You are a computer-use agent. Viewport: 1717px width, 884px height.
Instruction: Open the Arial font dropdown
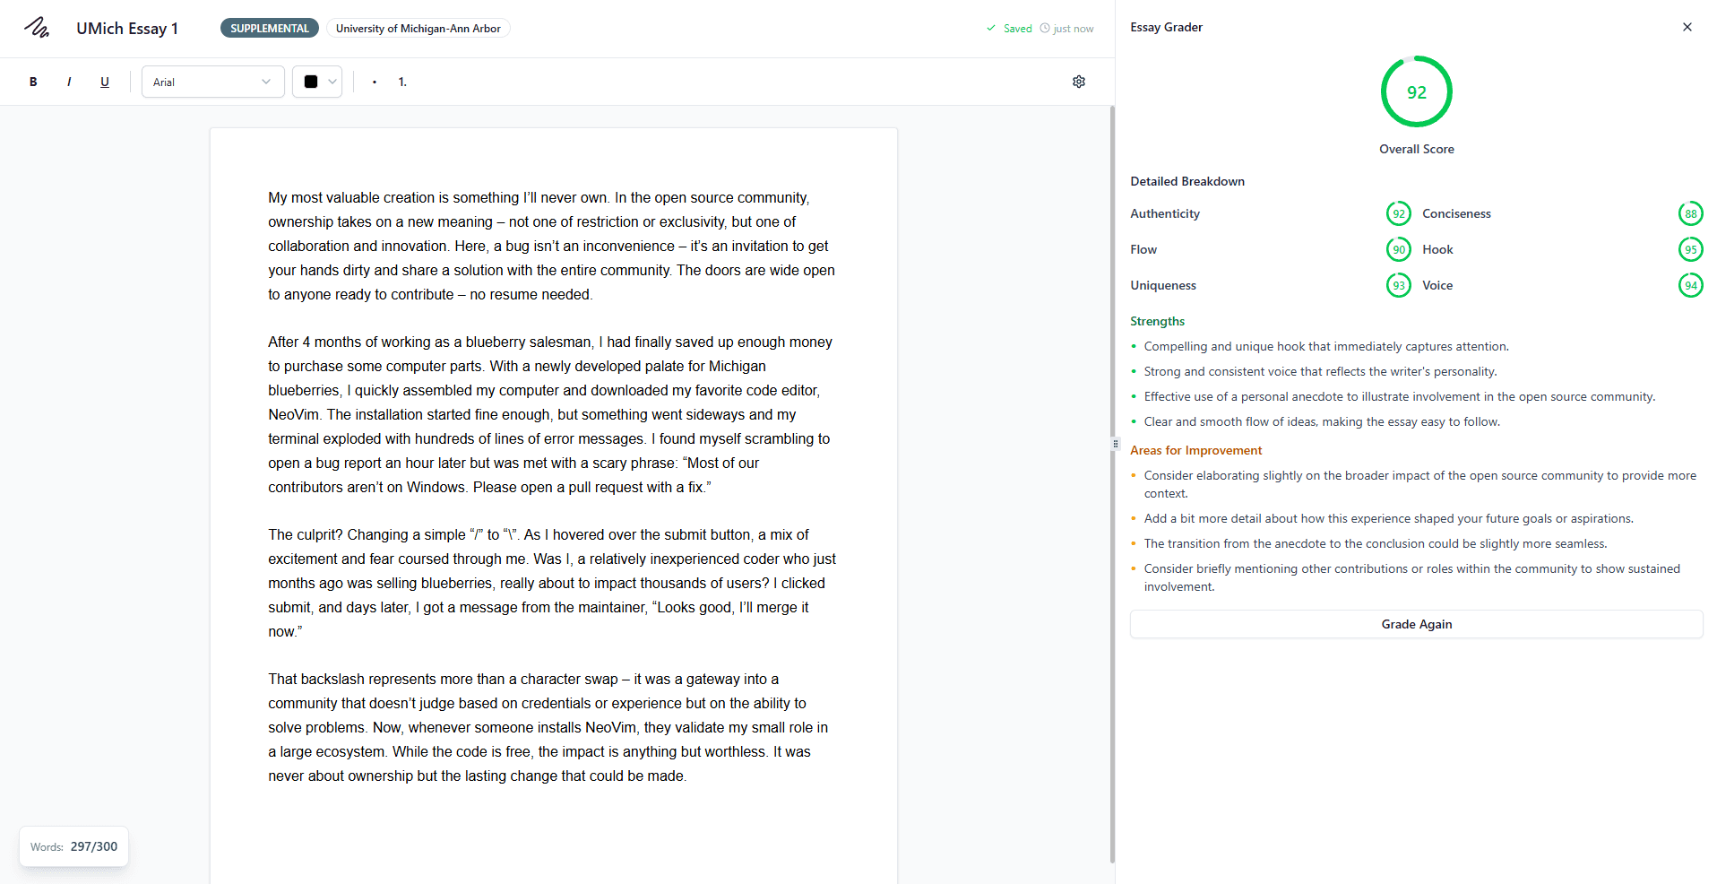(213, 82)
